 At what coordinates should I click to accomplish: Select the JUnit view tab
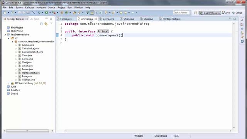(35, 19)
